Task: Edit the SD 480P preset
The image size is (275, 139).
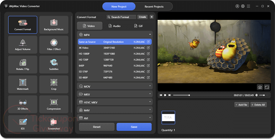Action: click(x=148, y=78)
